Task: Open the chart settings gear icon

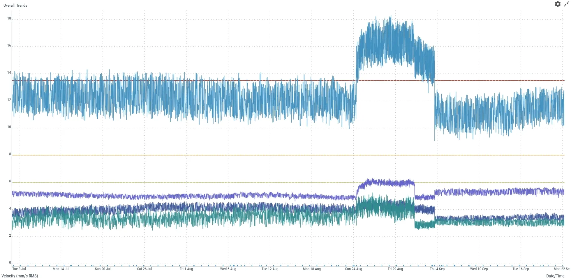Action: [x=558, y=4]
